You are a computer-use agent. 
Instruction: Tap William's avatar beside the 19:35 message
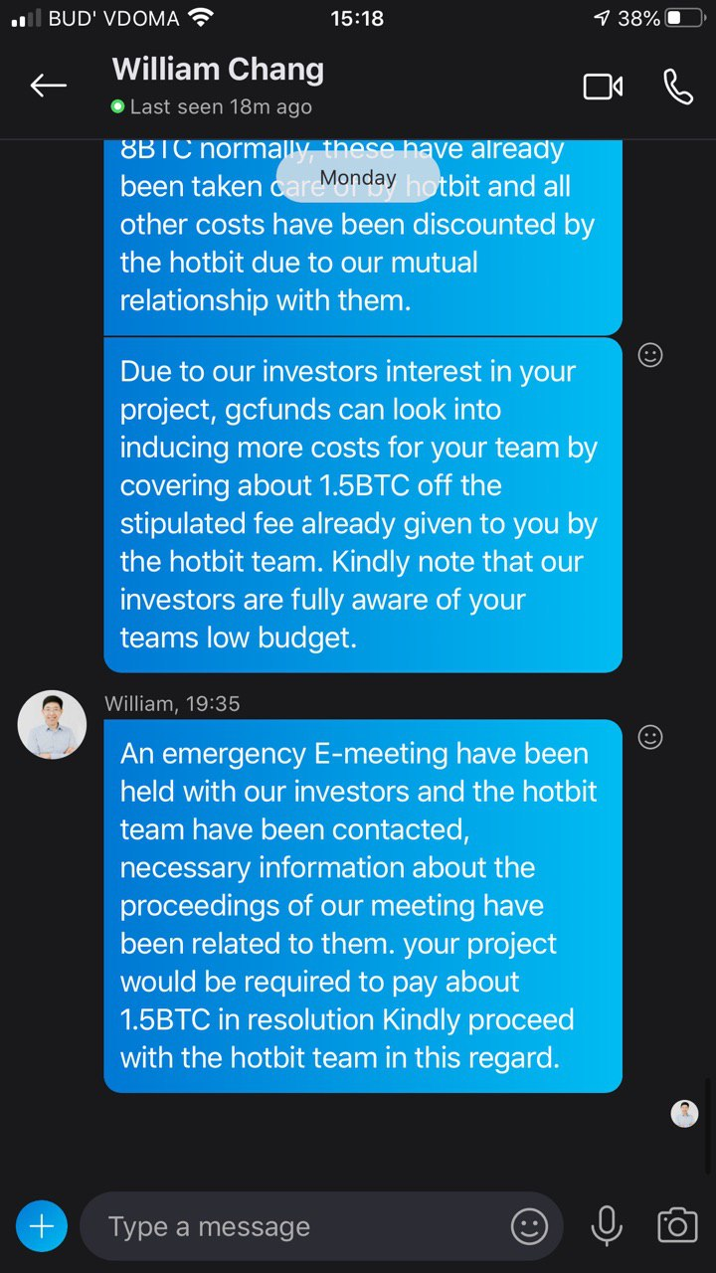tap(52, 724)
